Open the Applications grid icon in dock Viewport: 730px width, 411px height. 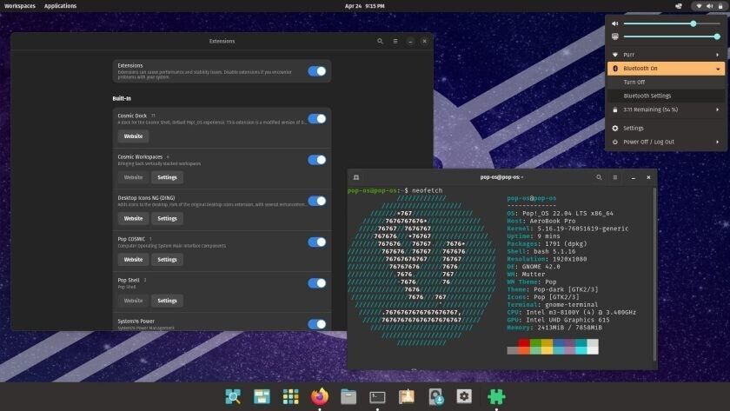[x=290, y=396]
